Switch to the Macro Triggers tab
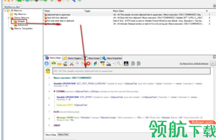216x140 pixels. (72, 58)
